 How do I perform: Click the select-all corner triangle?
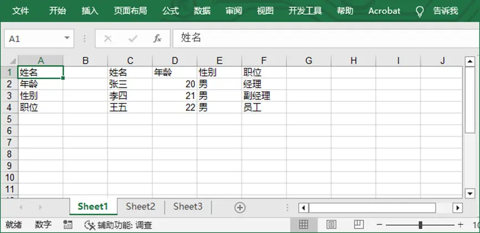coord(11,60)
